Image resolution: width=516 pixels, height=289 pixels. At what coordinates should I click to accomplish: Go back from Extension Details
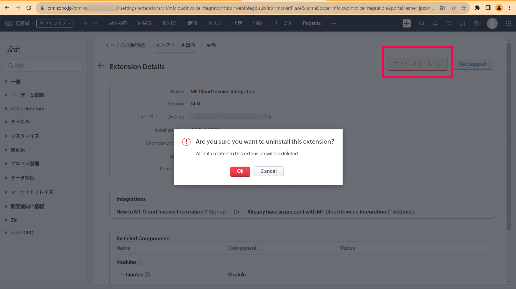point(101,66)
